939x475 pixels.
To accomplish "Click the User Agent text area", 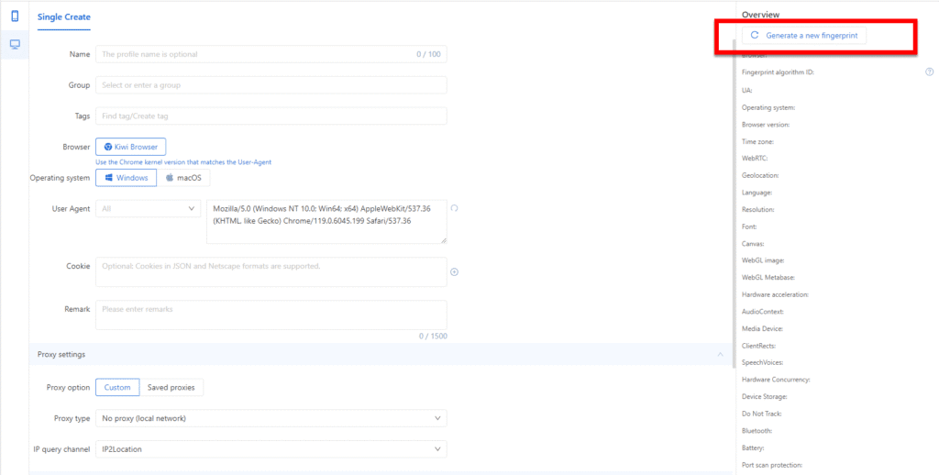I will pos(327,222).
